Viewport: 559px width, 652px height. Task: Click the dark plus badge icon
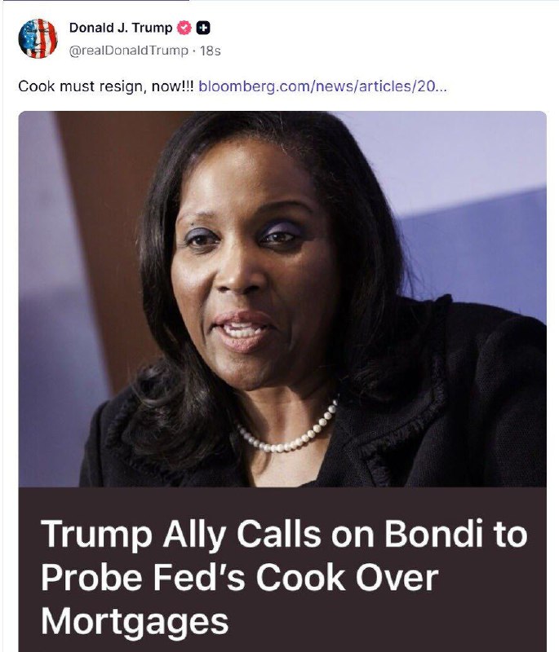(203, 28)
